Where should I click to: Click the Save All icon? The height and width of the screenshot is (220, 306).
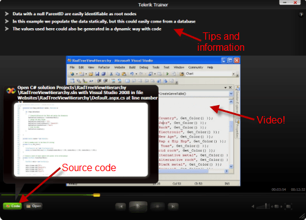click(x=103, y=74)
